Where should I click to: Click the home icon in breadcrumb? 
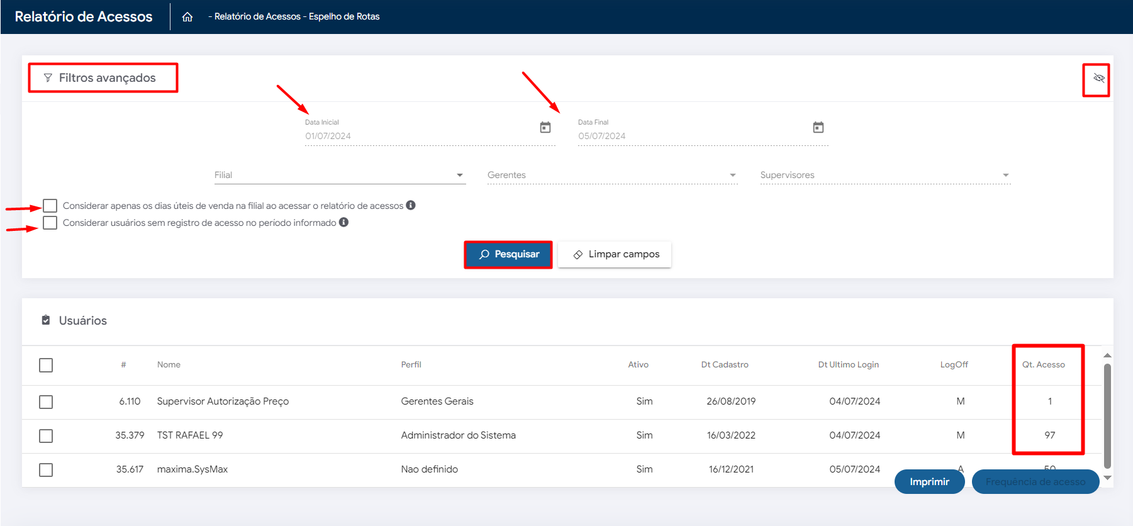point(187,17)
